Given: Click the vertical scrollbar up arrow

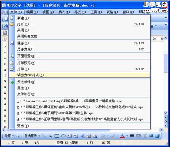Looking at the screenshot, I should [166, 38].
